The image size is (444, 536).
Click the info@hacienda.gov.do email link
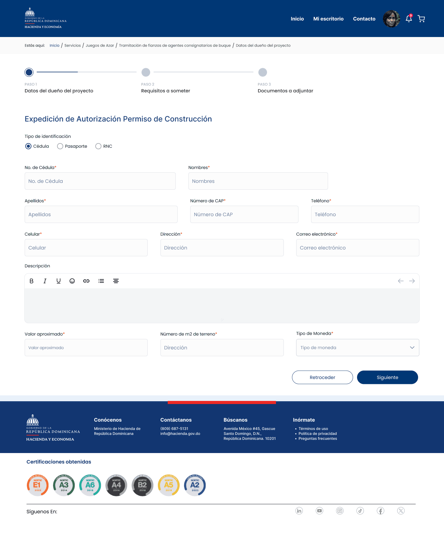[x=180, y=434]
